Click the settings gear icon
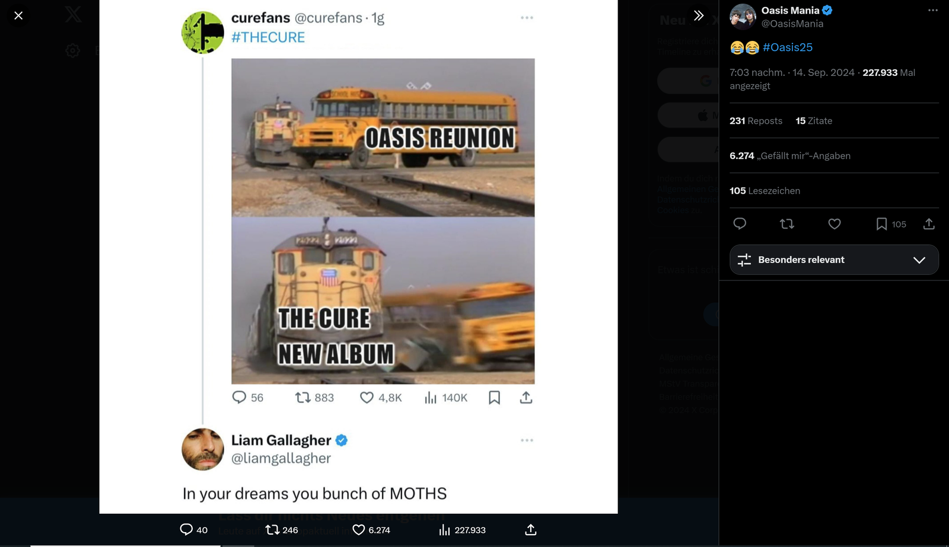The image size is (949, 547). [72, 50]
